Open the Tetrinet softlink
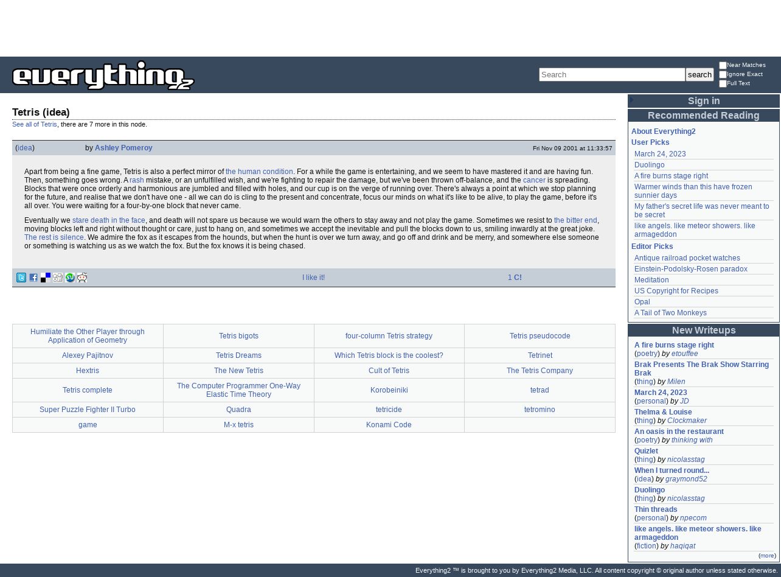781x577 pixels. pyautogui.click(x=540, y=355)
